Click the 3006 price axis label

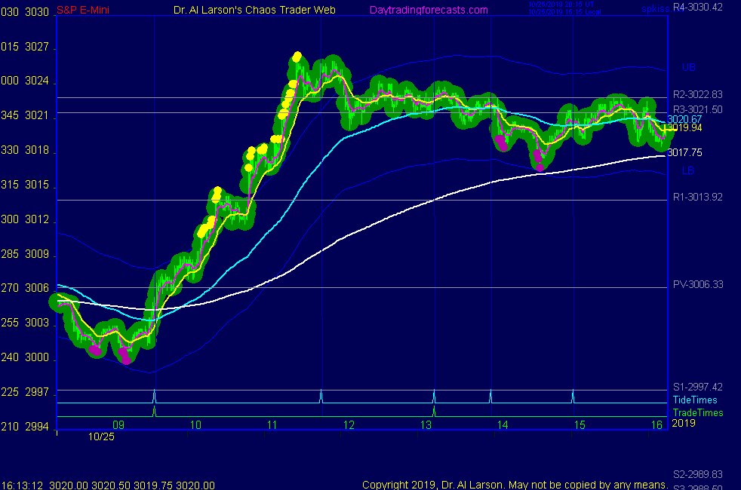[37, 288]
